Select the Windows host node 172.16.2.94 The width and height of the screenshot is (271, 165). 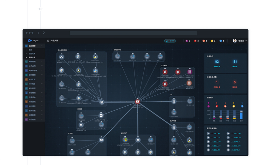(x=126, y=140)
